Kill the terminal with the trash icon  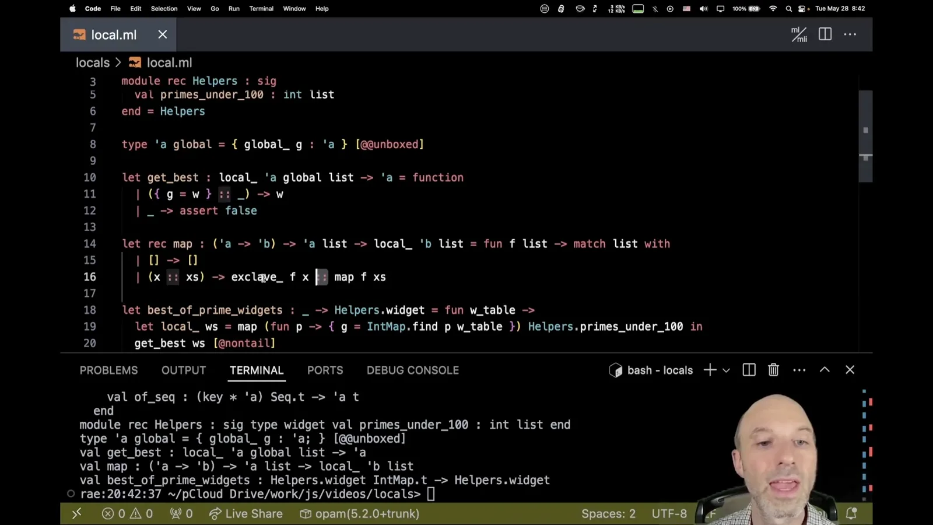click(773, 370)
